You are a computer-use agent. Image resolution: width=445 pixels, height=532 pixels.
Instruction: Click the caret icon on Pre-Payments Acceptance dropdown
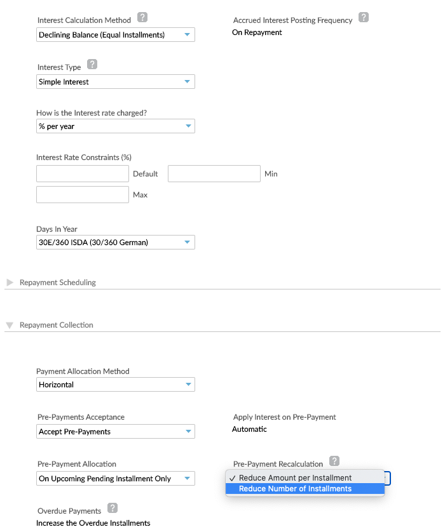tap(188, 431)
